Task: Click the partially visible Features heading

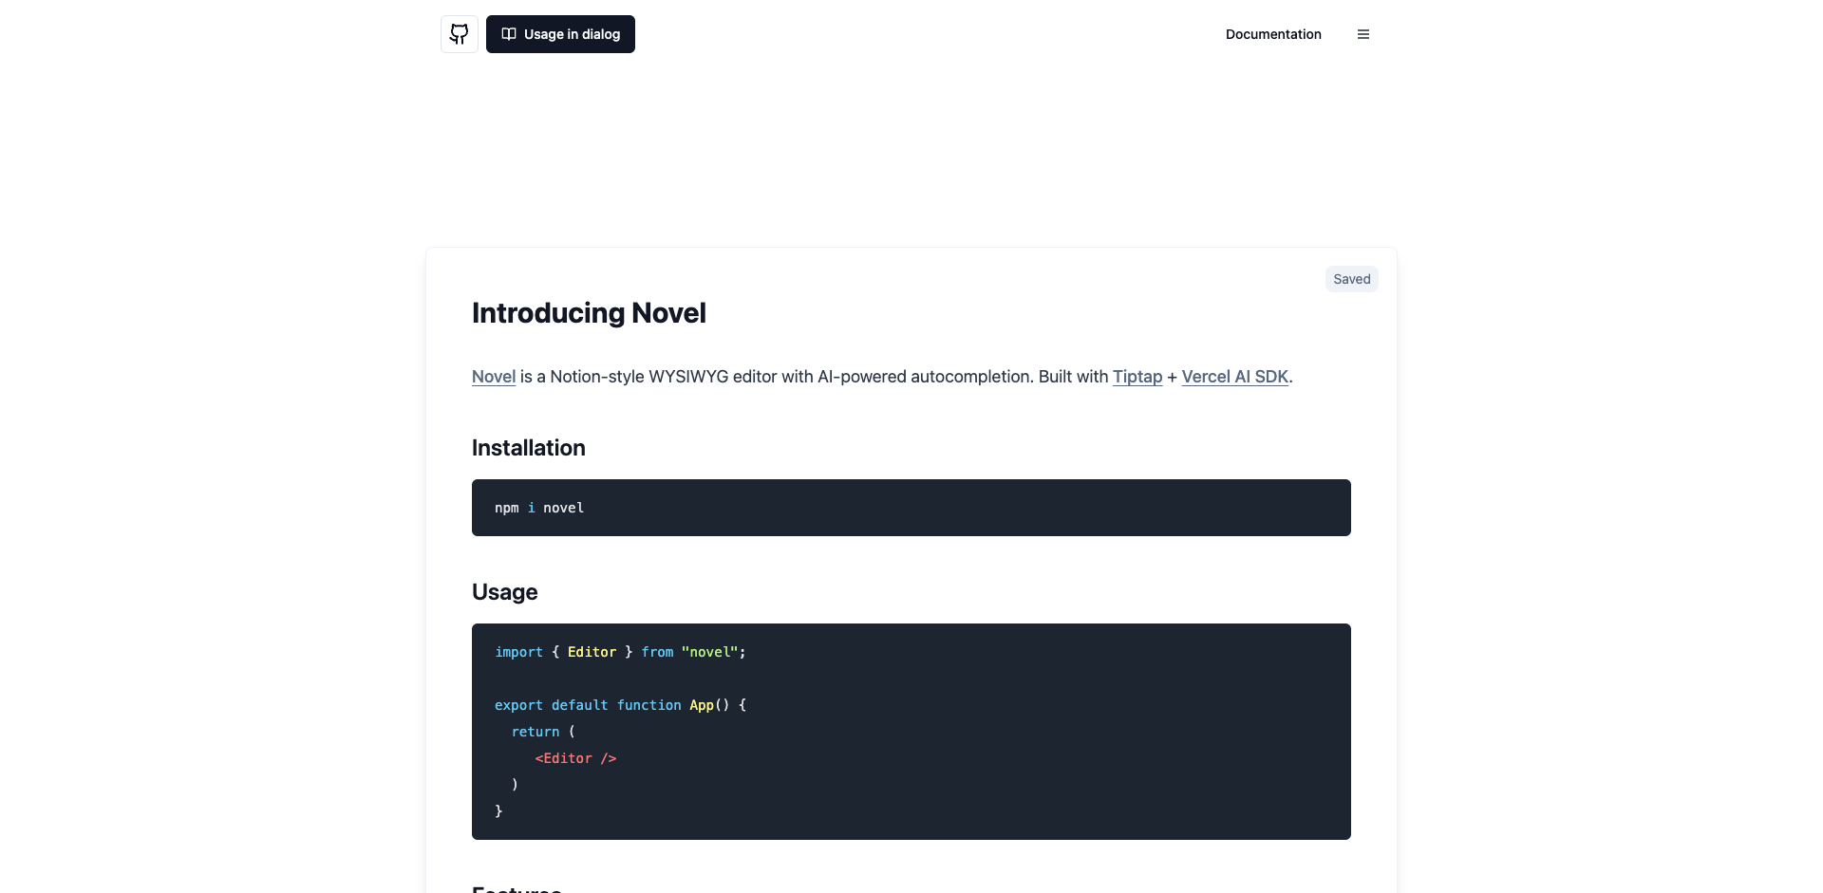Action: (x=517, y=888)
